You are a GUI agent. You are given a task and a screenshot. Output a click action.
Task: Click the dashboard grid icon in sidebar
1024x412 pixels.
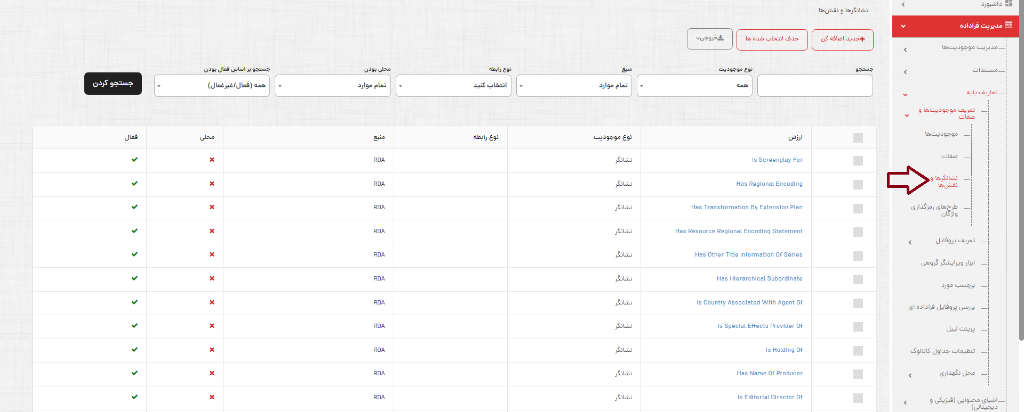pos(1009,4)
